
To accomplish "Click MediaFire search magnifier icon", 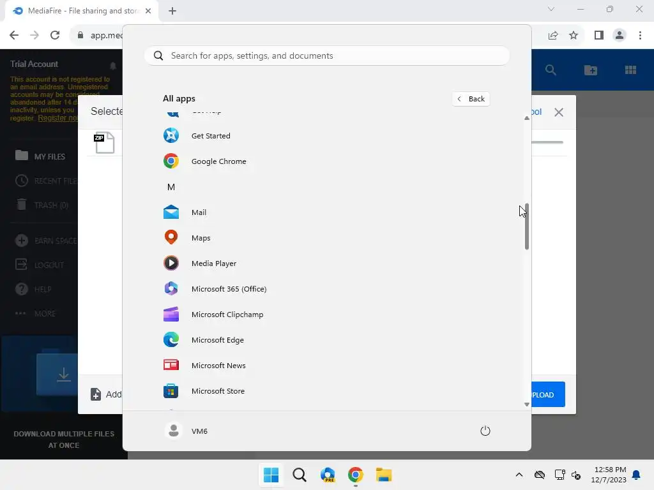I will pos(551,70).
